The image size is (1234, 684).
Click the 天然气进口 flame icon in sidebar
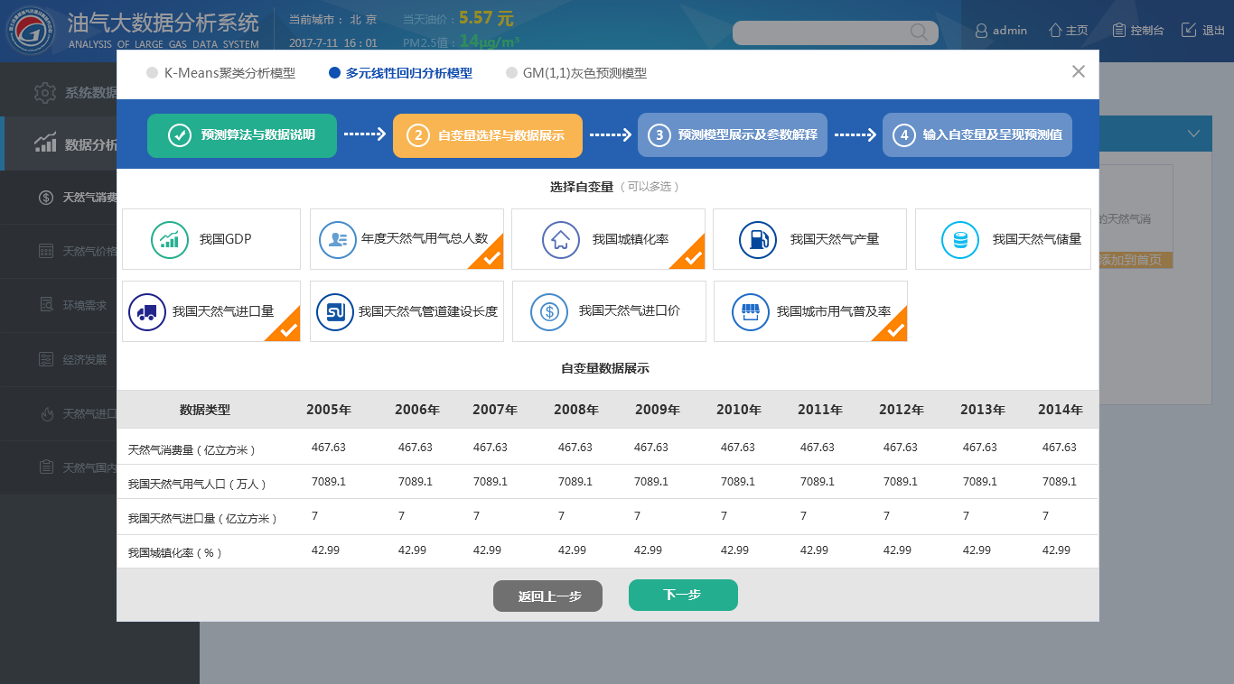[x=46, y=414]
